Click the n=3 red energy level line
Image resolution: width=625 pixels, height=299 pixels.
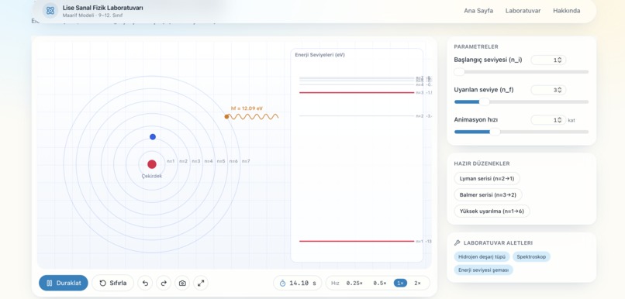[357, 92]
